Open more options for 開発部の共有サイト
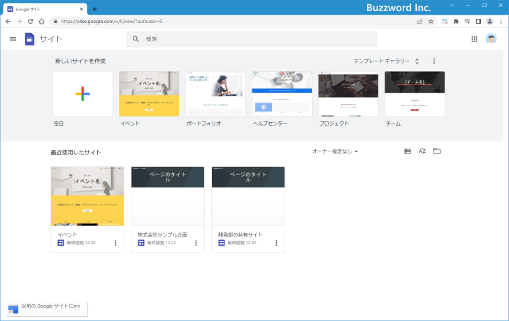The height and width of the screenshot is (321, 509). tap(276, 243)
